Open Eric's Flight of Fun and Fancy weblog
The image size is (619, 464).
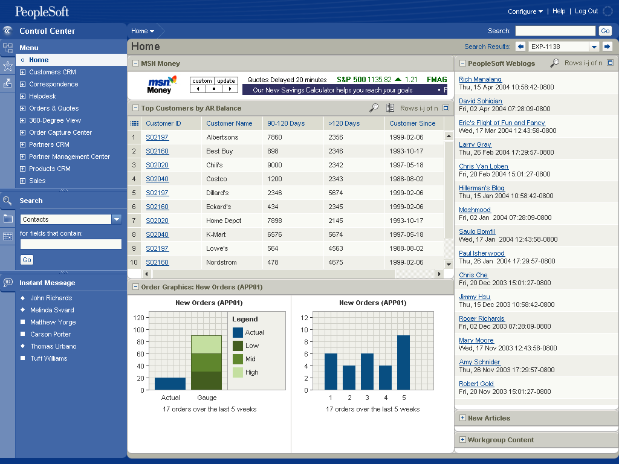(502, 123)
